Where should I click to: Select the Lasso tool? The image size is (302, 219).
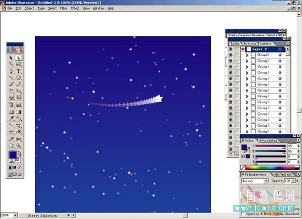pos(19,64)
